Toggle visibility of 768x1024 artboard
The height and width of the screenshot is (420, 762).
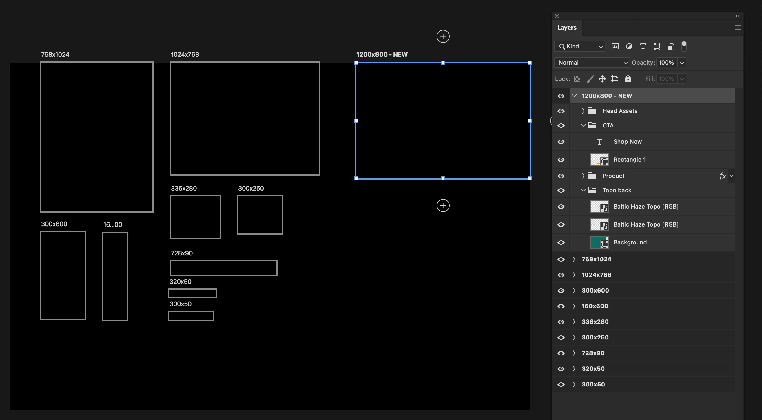pos(561,260)
